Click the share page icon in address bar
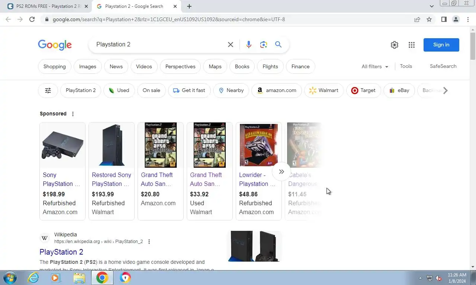Image resolution: width=476 pixels, height=285 pixels. [x=417, y=19]
